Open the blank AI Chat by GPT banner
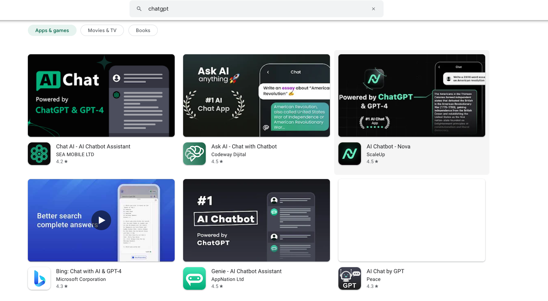Screen dimensions: 548x301 coord(412,220)
